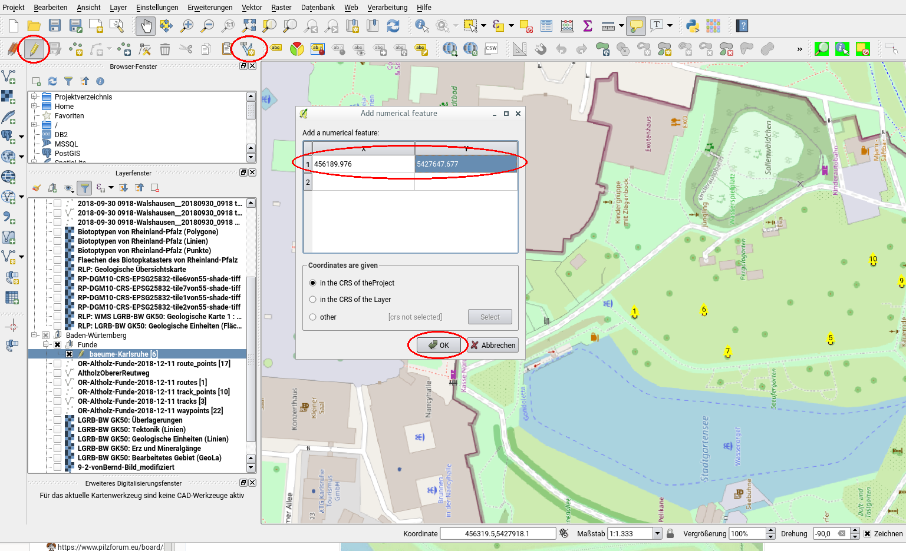Click the numerical digitize feature tool
Image resolution: width=906 pixels, height=551 pixels.
248,49
